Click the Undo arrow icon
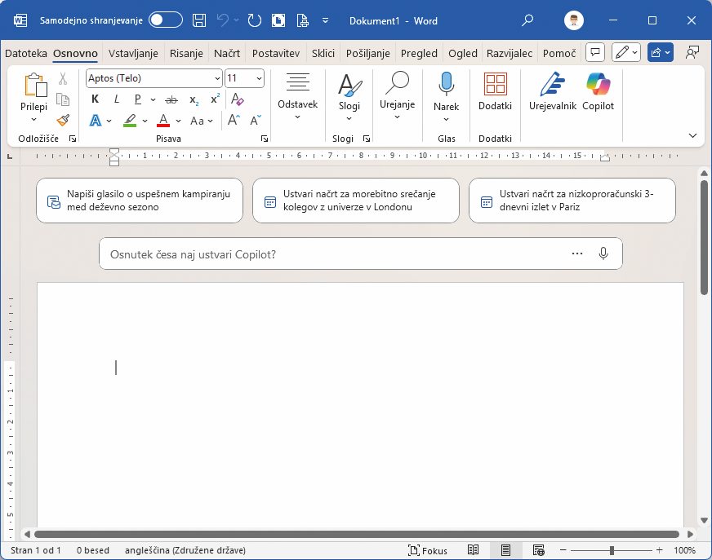 tap(223, 20)
